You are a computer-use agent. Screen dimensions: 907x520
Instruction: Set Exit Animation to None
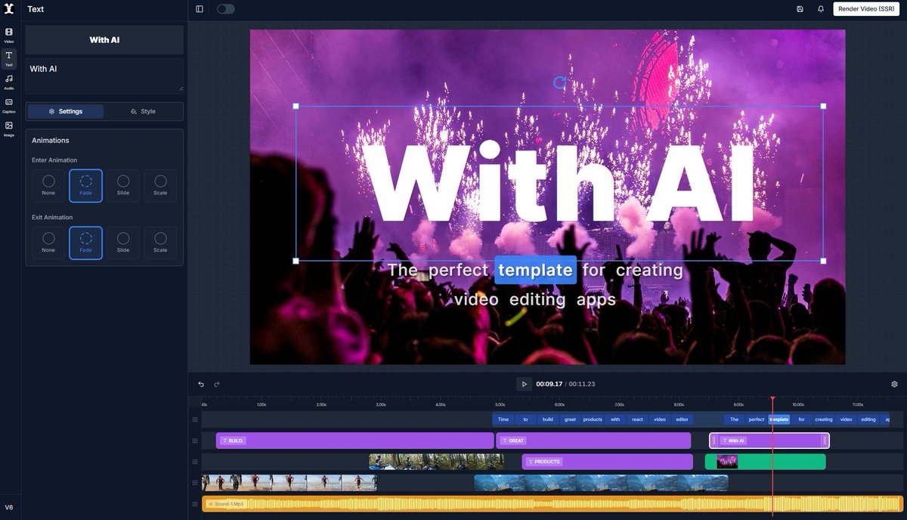pos(48,243)
